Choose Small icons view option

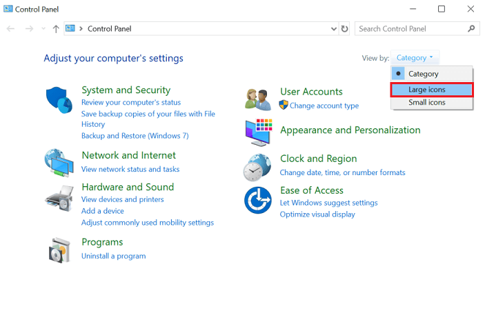tap(432, 102)
